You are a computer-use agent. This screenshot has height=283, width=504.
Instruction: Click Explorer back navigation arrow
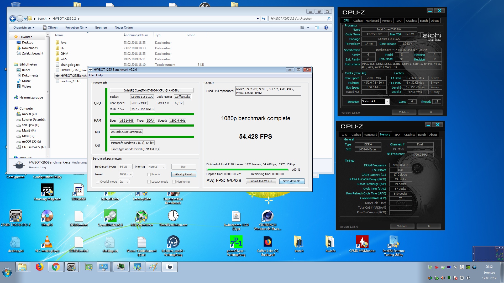[13, 19]
